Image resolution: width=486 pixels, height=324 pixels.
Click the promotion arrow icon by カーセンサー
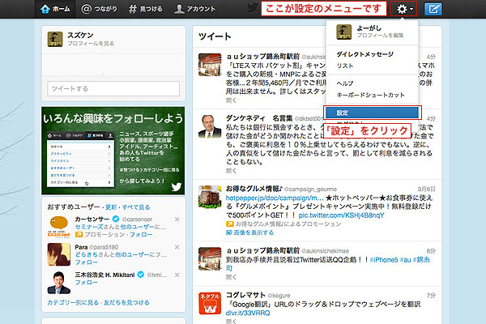click(x=79, y=234)
